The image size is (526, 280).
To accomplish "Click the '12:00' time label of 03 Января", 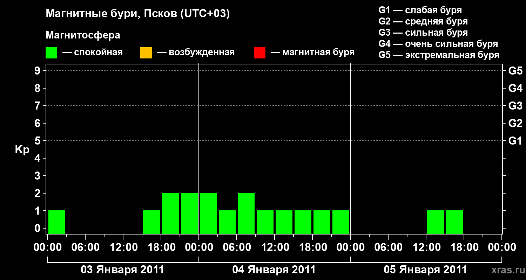I will (x=123, y=247).
